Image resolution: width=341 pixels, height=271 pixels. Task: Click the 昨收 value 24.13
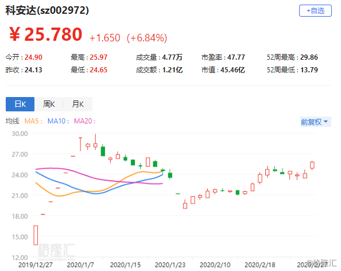tap(33, 70)
